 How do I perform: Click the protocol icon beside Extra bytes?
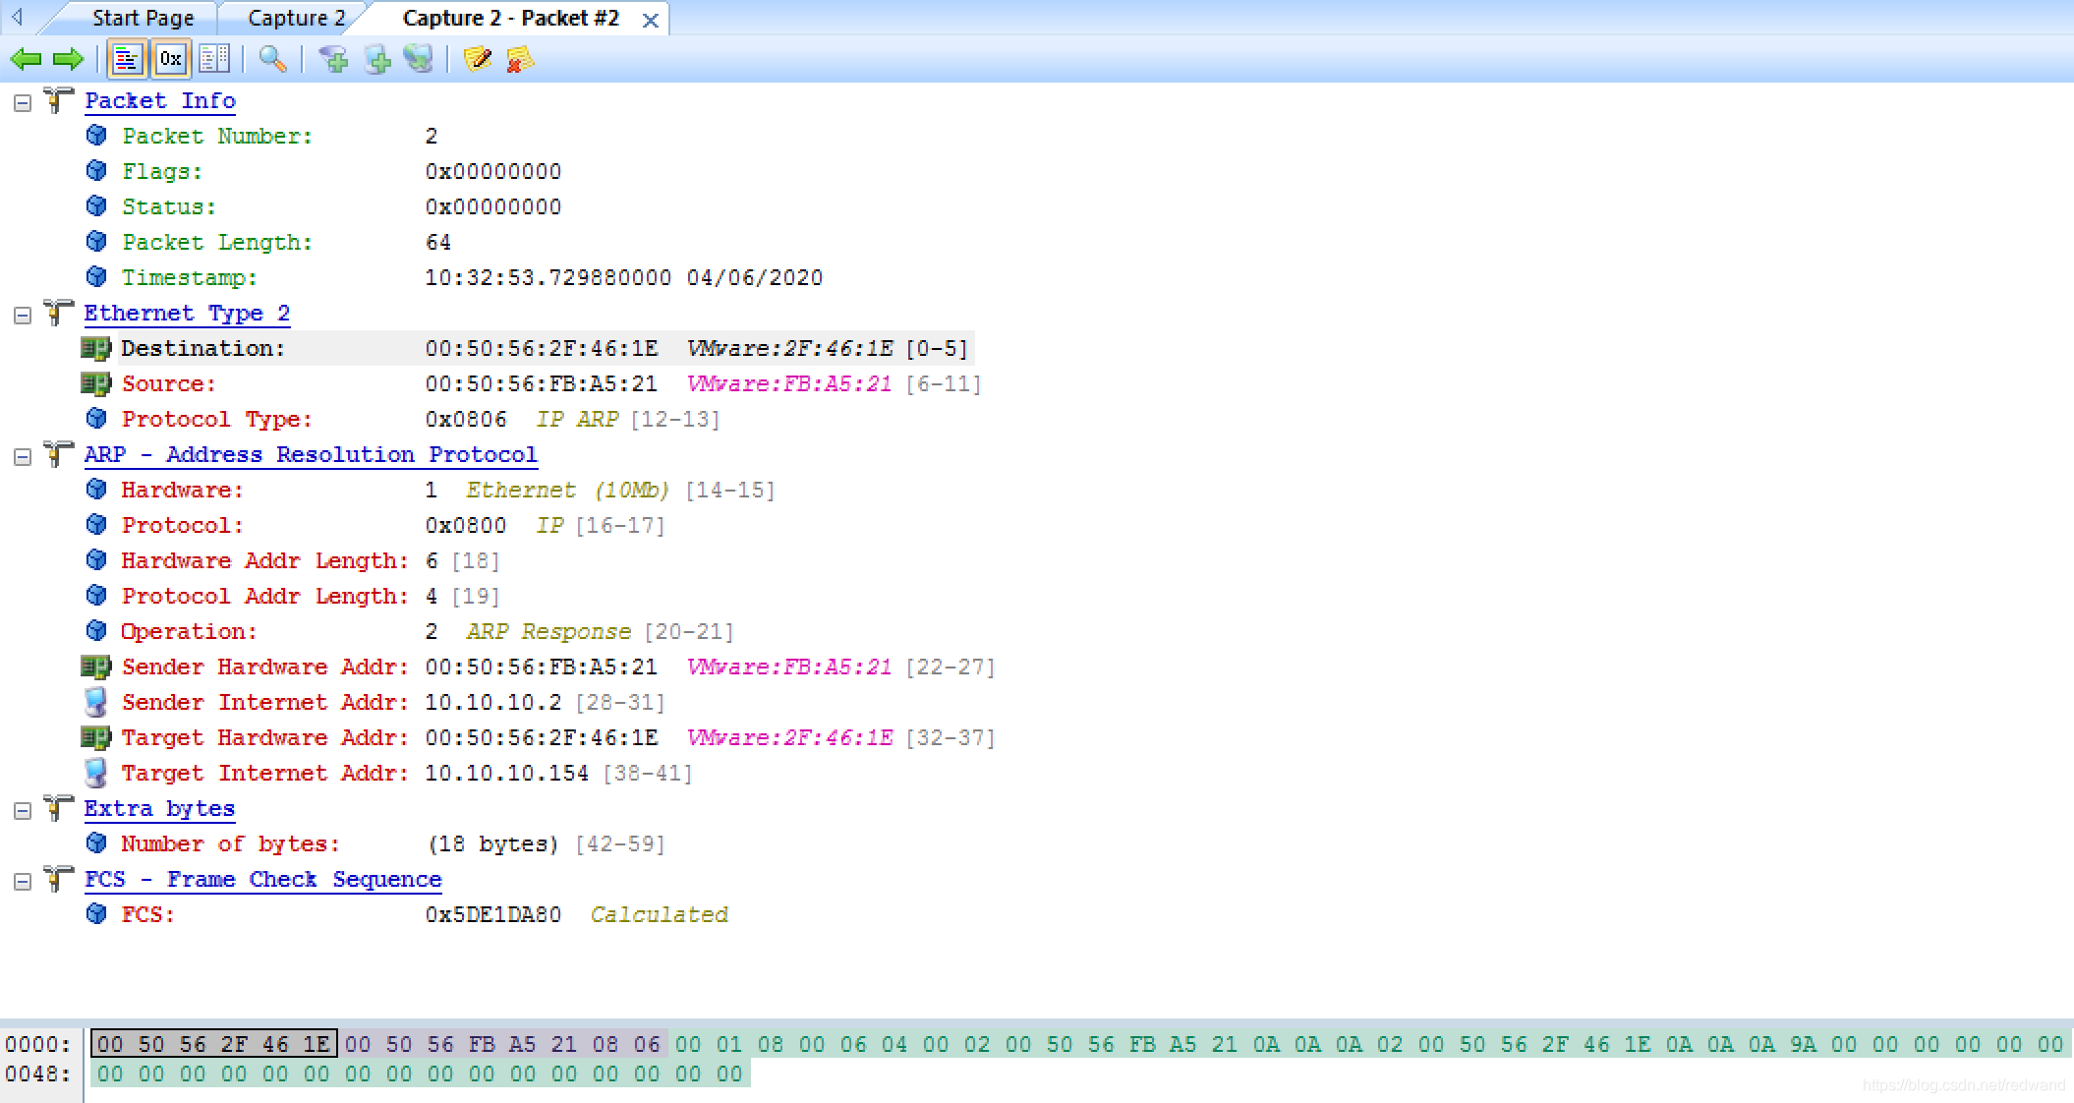click(59, 807)
